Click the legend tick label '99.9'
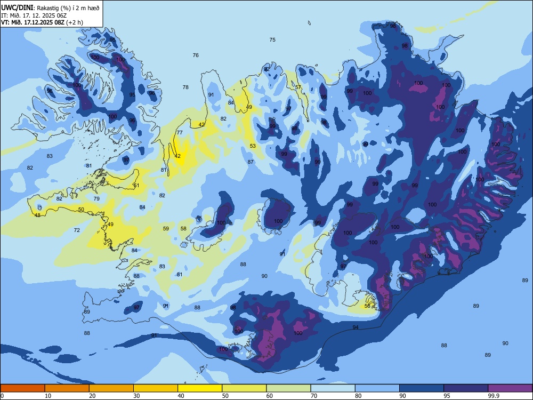This screenshot has width=533, height=400. click(494, 396)
